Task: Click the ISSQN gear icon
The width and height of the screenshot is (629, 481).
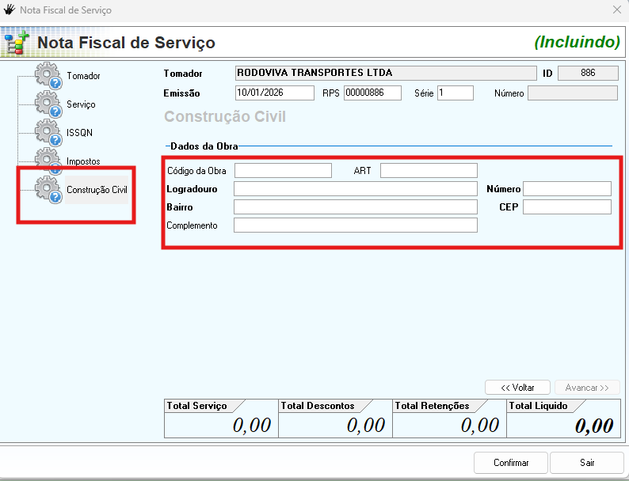Action: 48,133
